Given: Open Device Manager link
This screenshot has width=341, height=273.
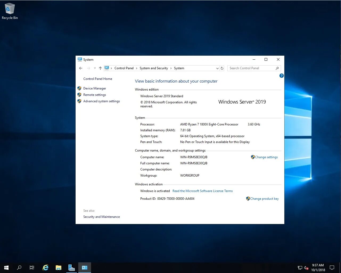Looking at the screenshot, I should click(x=95, y=88).
